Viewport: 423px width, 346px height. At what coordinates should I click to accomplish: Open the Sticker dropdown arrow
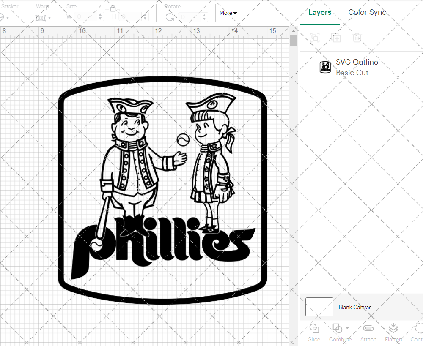[x=7, y=18]
